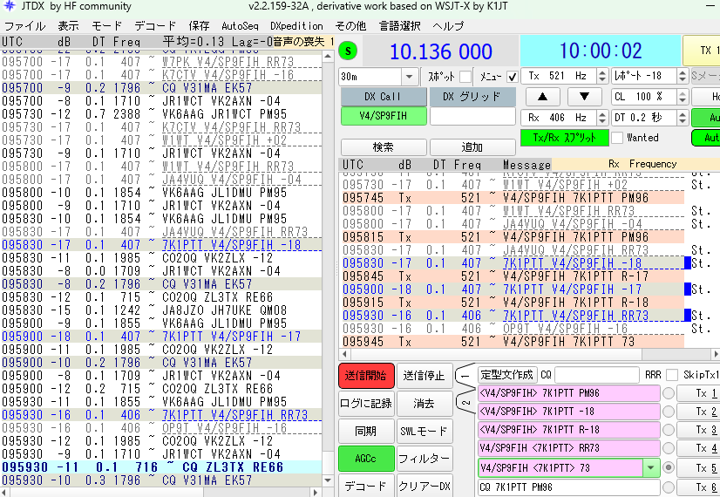Viewport: 720px width, 497px height.
Task: Click the 定型文作成 button
Action: click(x=506, y=375)
